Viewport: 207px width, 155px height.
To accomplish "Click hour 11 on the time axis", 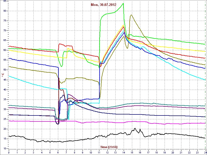I will (99, 152).
